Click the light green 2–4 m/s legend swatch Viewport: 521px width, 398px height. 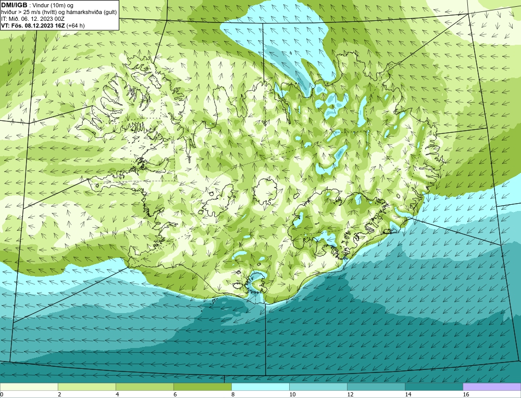86,387
